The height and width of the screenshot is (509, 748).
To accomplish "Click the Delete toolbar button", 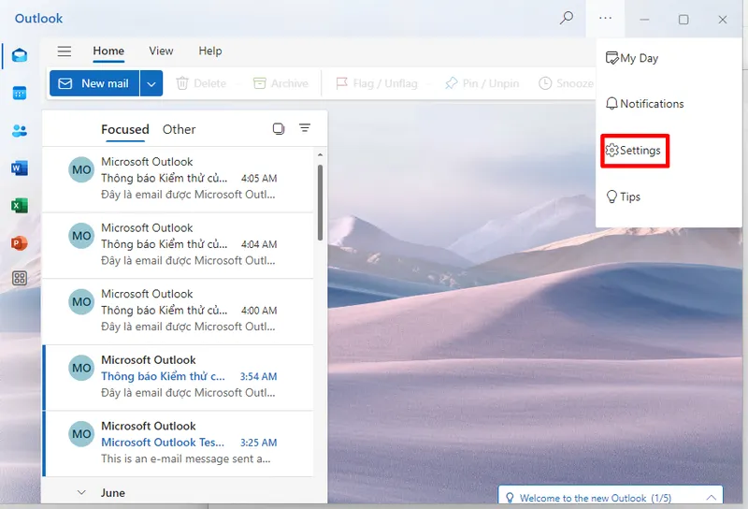I will pos(201,83).
